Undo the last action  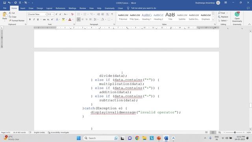point(9,3)
